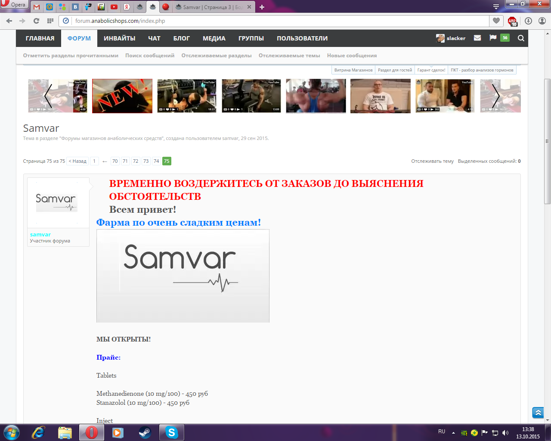Go to the '< Назад' previous page
The height and width of the screenshot is (441, 551).
77,161
